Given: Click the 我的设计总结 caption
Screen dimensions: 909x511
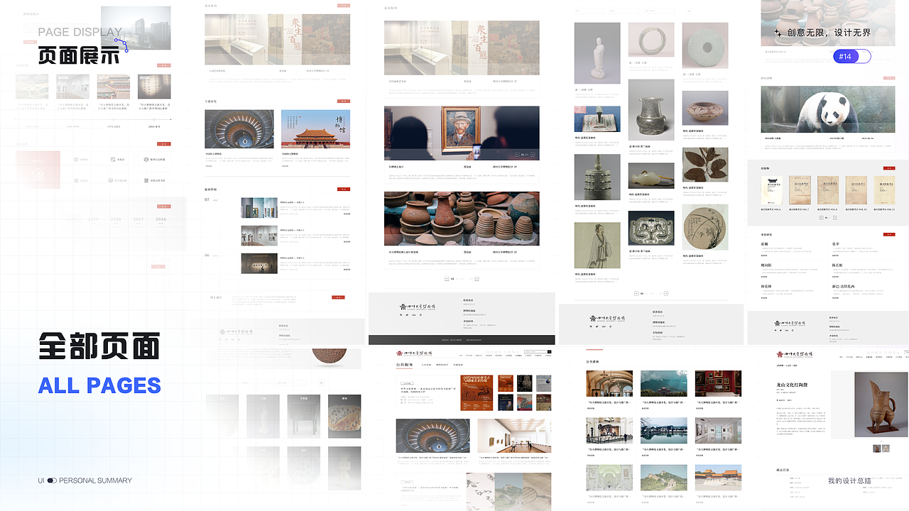Looking at the screenshot, I should 849,481.
